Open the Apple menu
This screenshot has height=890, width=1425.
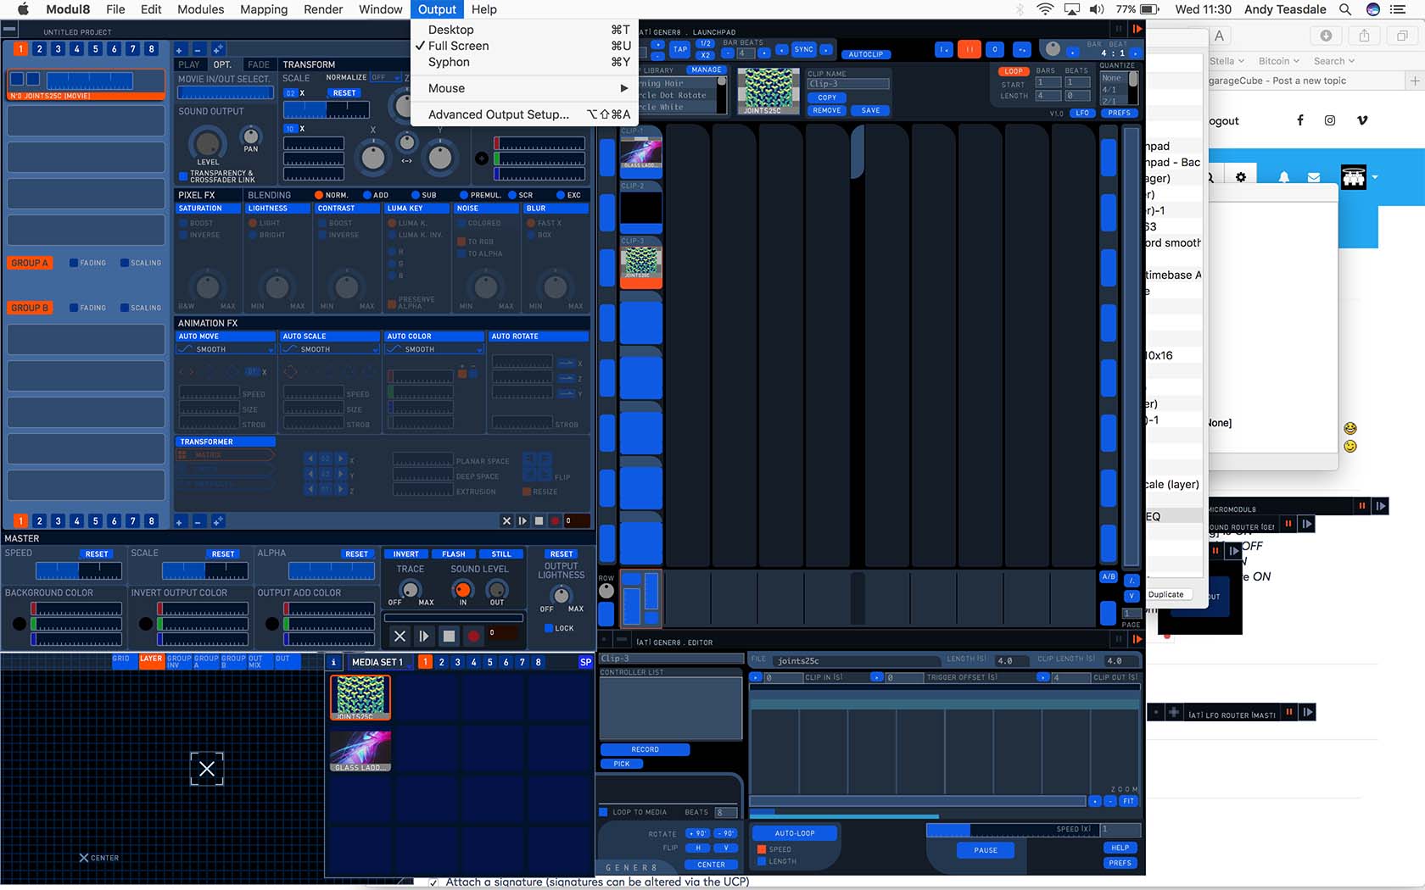pos(23,9)
